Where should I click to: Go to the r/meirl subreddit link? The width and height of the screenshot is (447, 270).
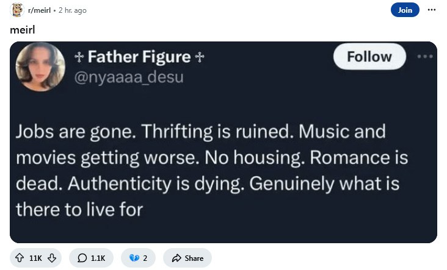(39, 10)
